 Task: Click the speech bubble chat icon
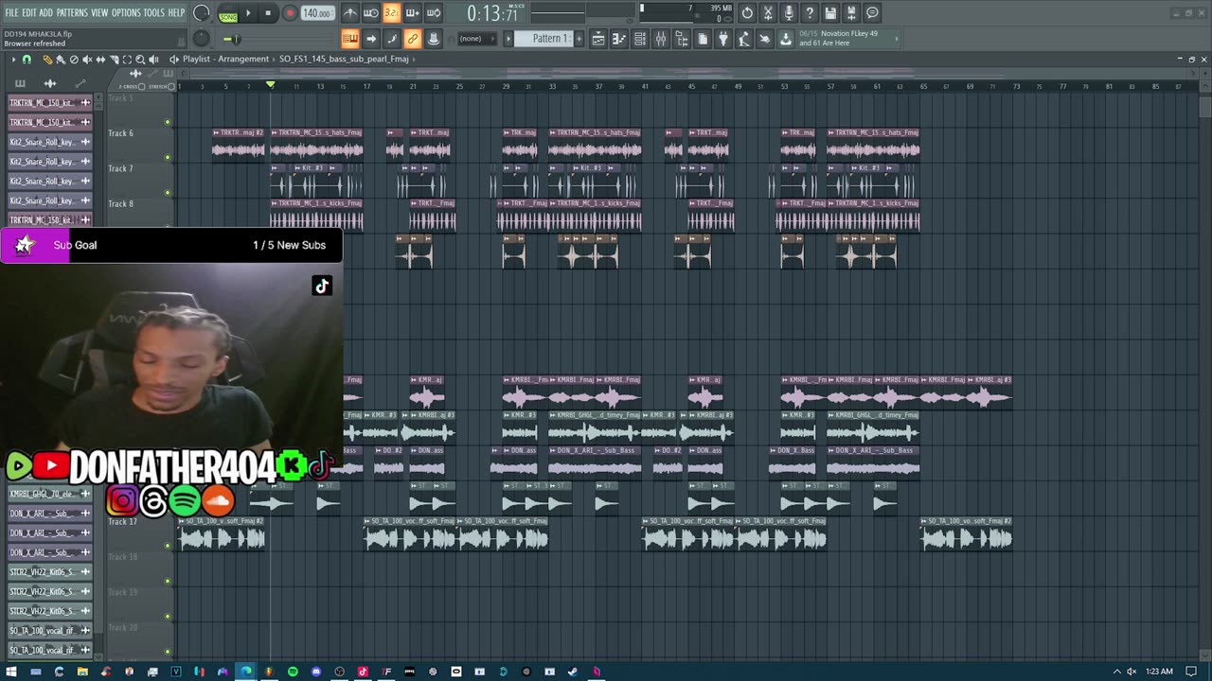[x=872, y=13]
